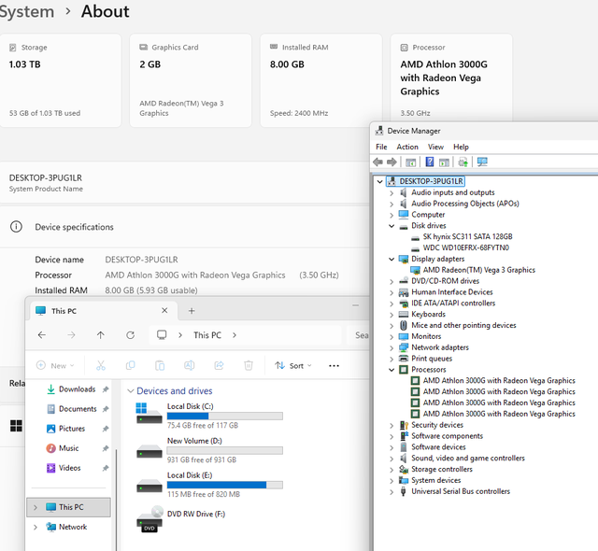This screenshot has width=598, height=551.
Task: Click the Storage card in Settings About
Action: point(60,80)
